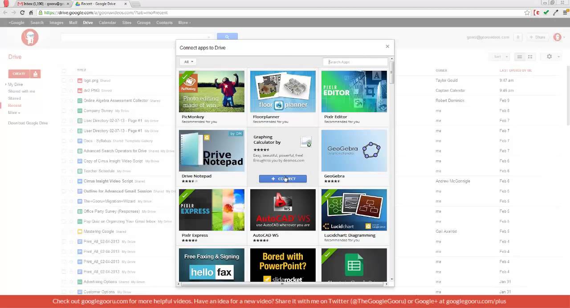Screen dimensions: 570x308
Task: Click the blue Drive search button
Action: [227, 36]
